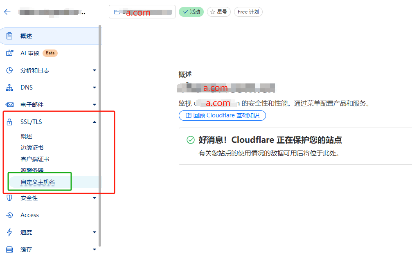
Task: Click the DNS network icon
Action: point(9,88)
